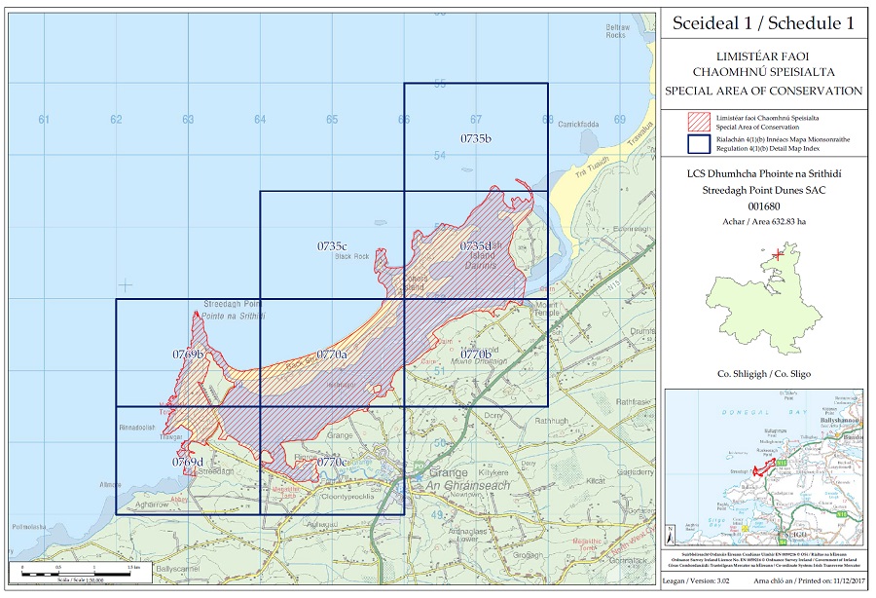Click the Sceideal 1 / Schedule 1 title

[x=762, y=21]
